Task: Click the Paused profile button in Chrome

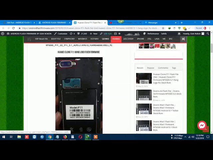Action: point(200,28)
